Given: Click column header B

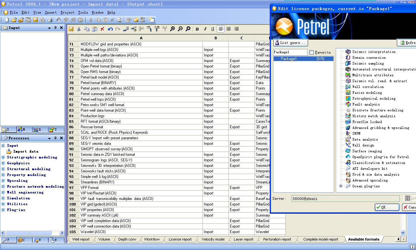Looking at the screenshot, I should pos(215,38).
